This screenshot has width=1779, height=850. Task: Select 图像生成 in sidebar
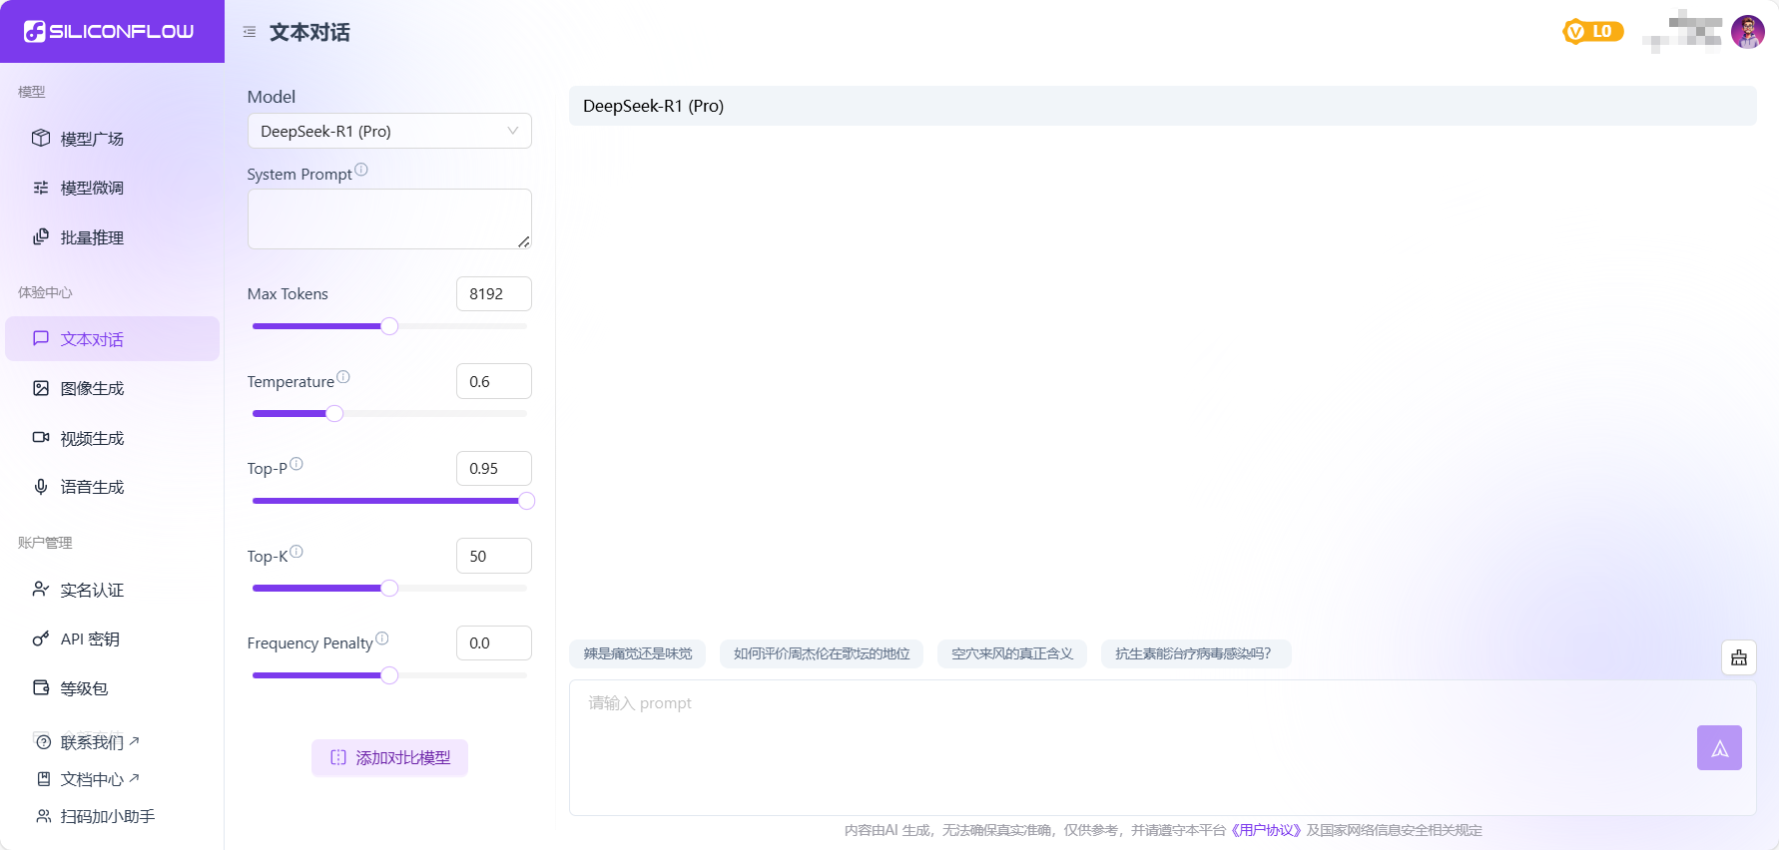tap(112, 388)
